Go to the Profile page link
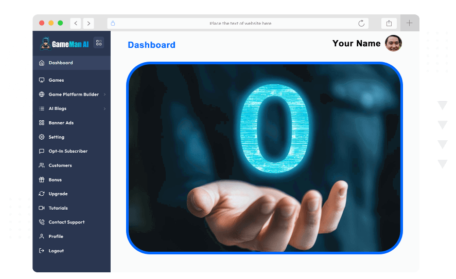The width and height of the screenshot is (456, 279). pos(56,236)
